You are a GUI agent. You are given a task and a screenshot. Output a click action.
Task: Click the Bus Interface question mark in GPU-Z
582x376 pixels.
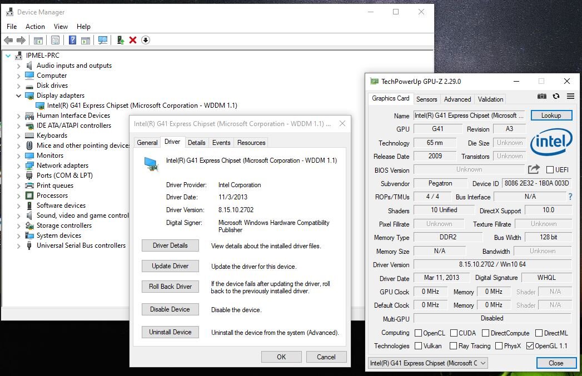pos(570,197)
